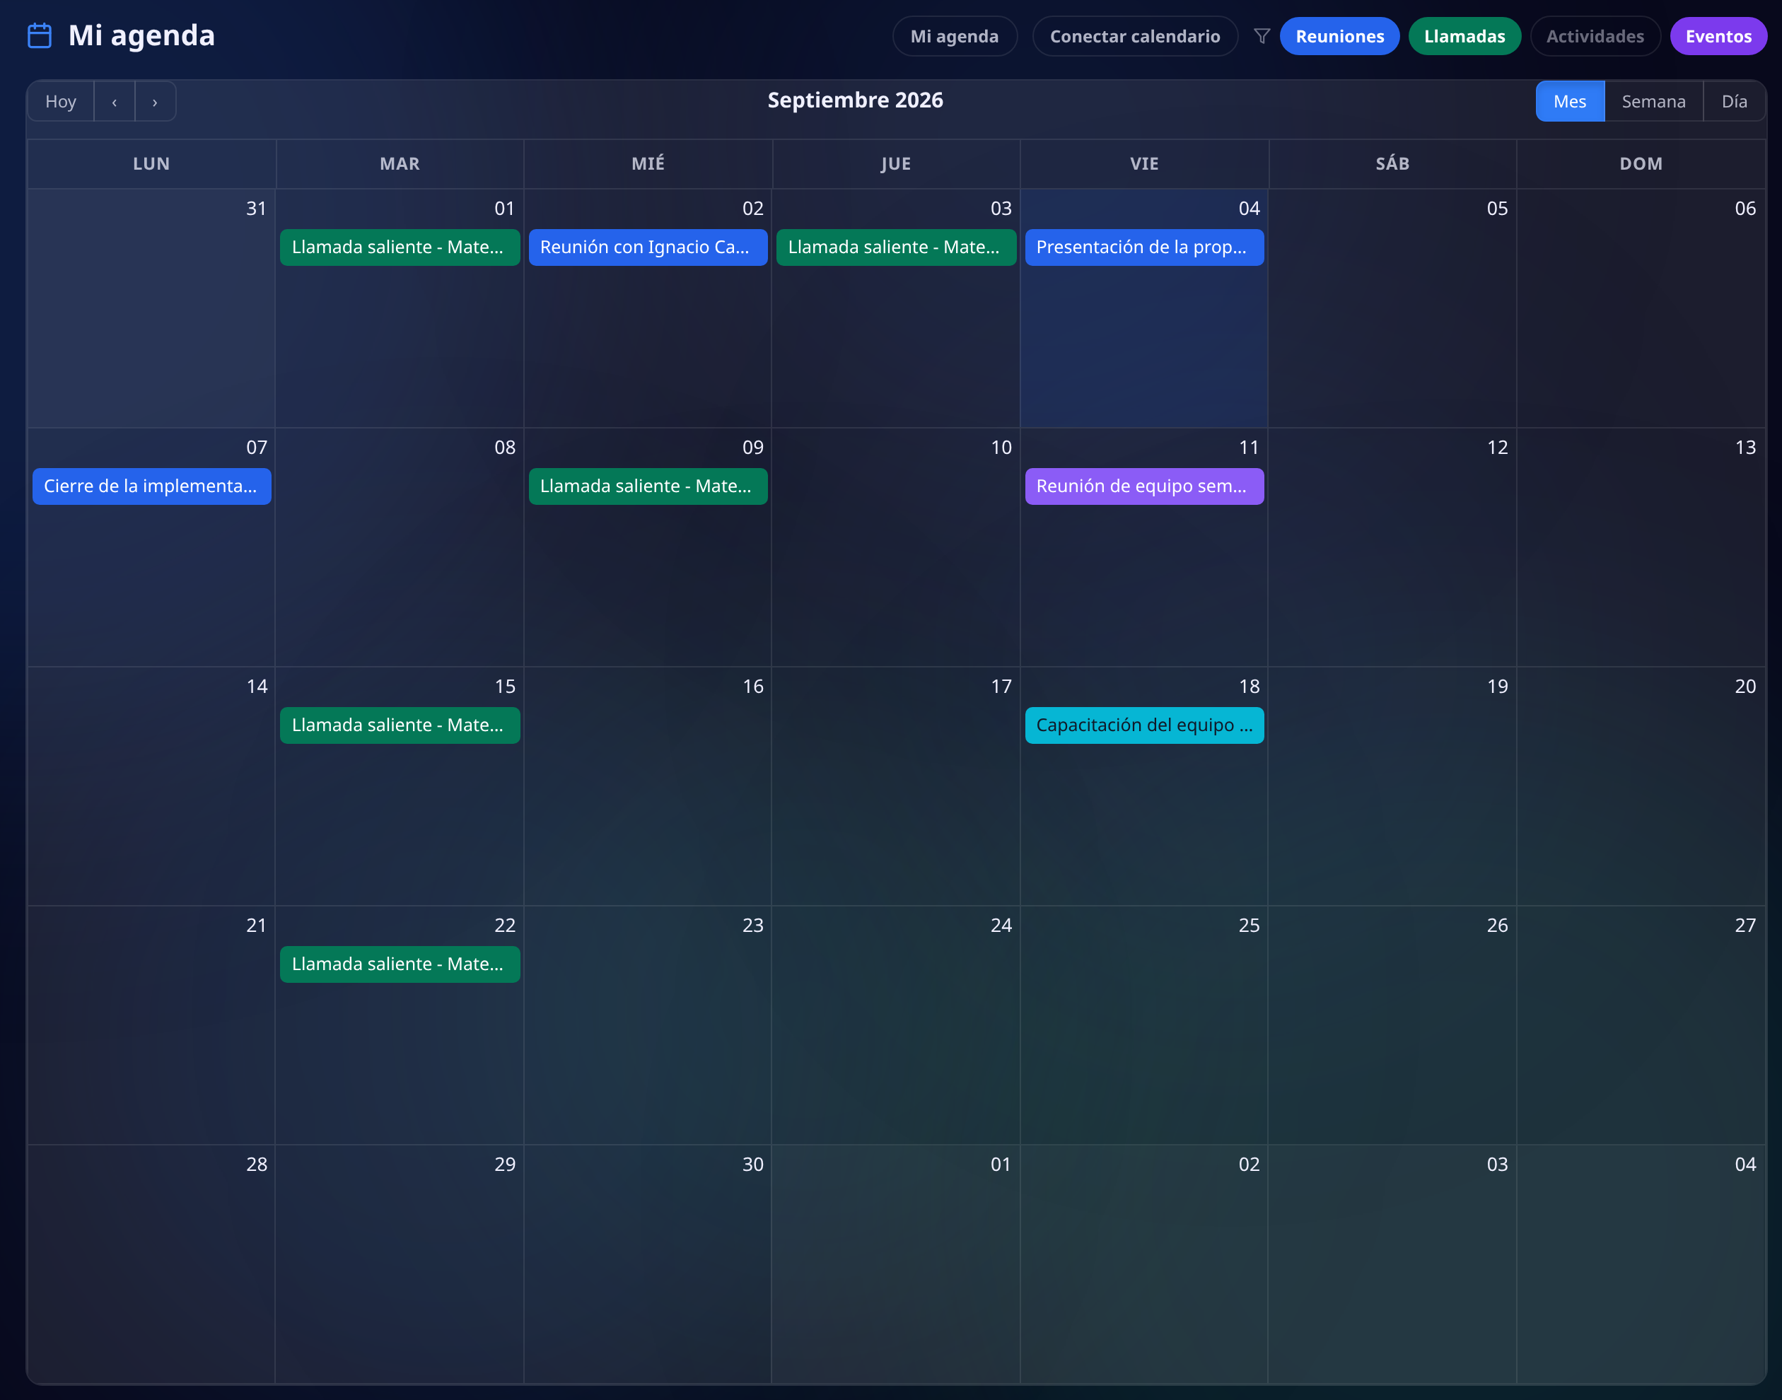
Task: Toggle the Reuniones filter
Action: [x=1339, y=36]
